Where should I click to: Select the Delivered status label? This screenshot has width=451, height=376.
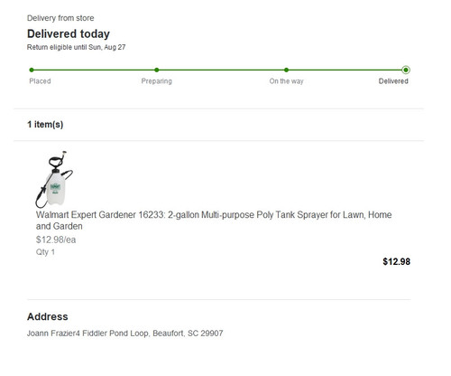pos(393,81)
